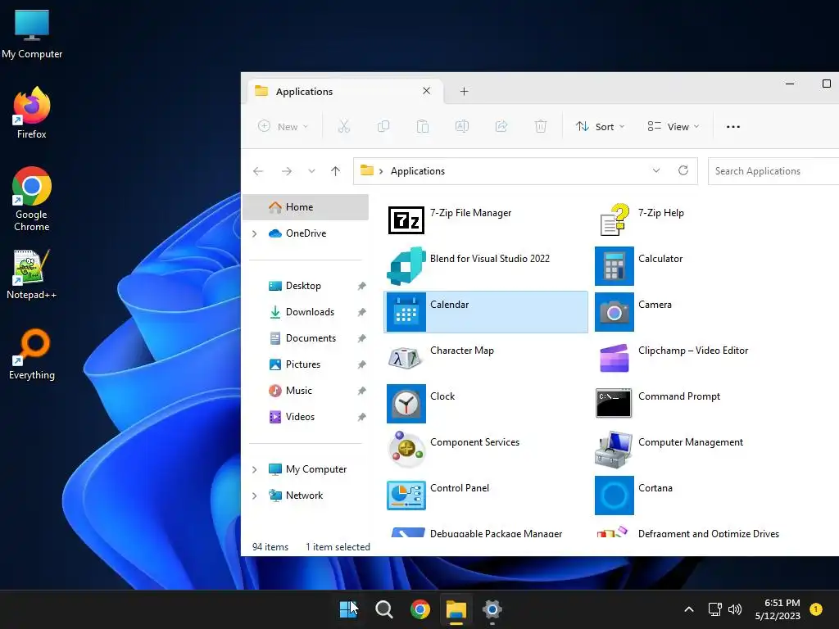This screenshot has height=629, width=839.
Task: Select the Calendar app icon
Action: click(406, 312)
